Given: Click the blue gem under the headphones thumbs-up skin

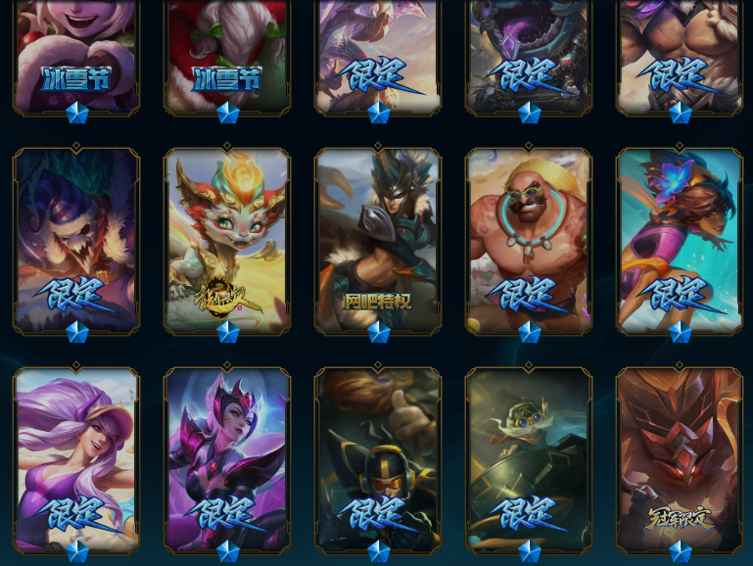Looking at the screenshot, I should 378,551.
